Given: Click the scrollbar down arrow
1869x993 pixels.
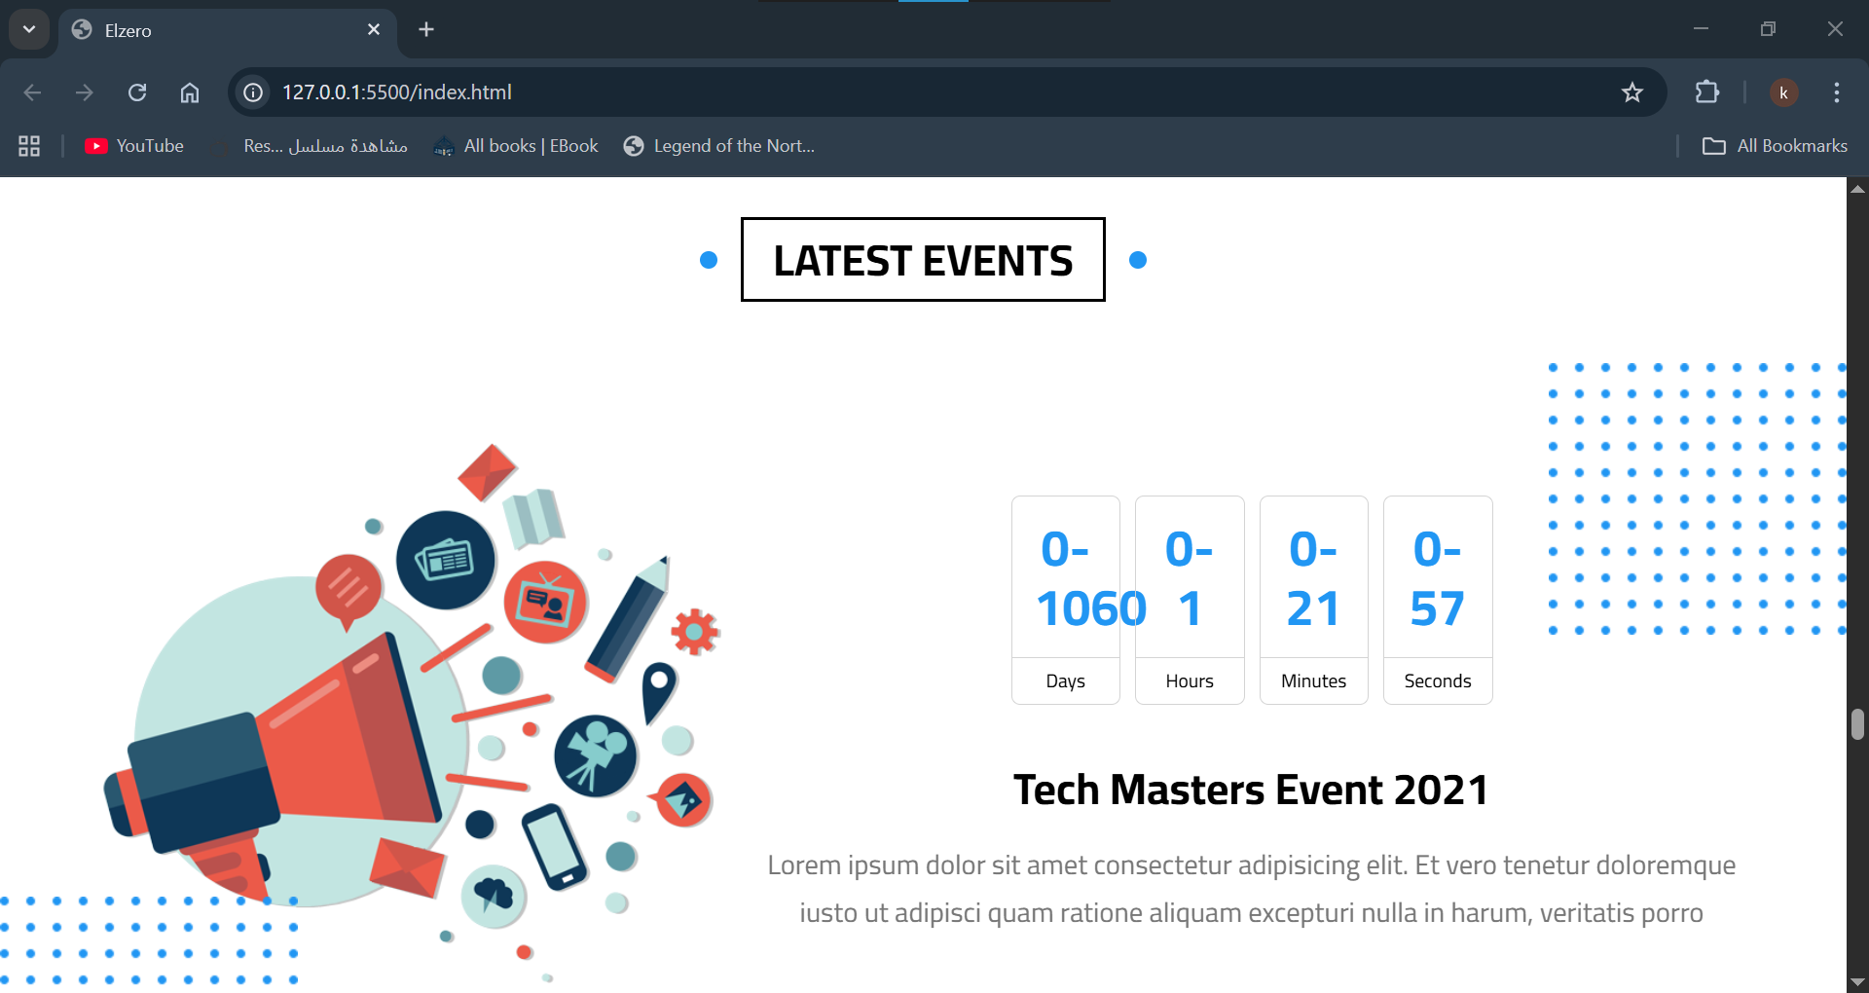Looking at the screenshot, I should pyautogui.click(x=1857, y=981).
